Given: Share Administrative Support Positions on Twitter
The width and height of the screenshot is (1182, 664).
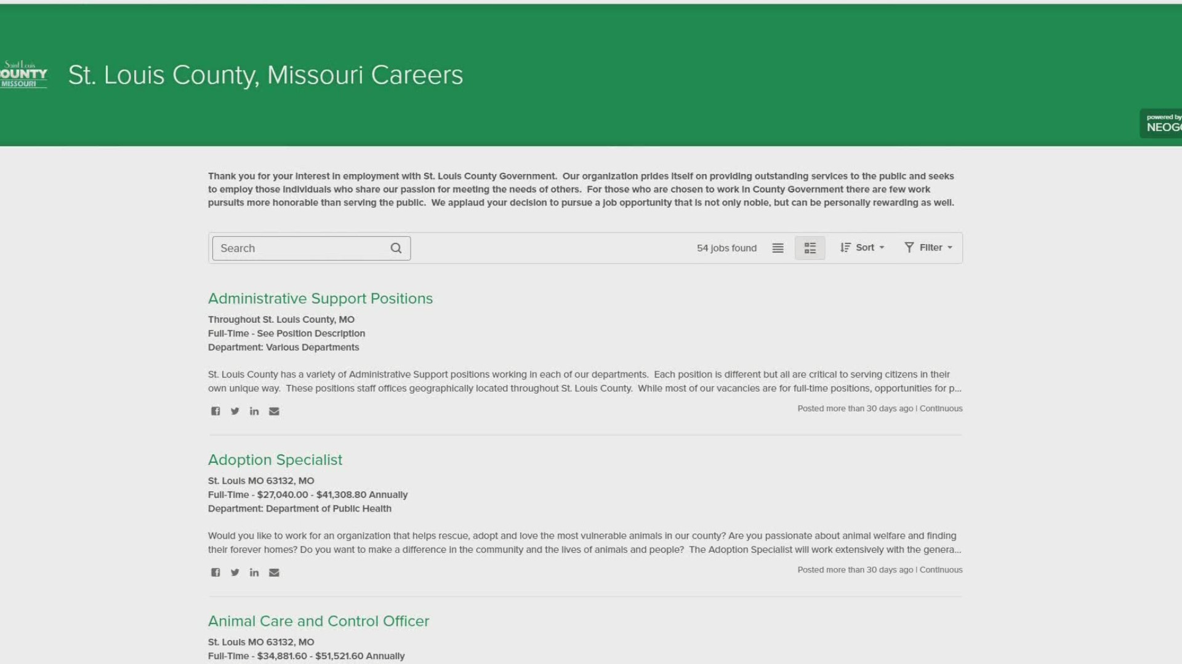Looking at the screenshot, I should pyautogui.click(x=235, y=411).
